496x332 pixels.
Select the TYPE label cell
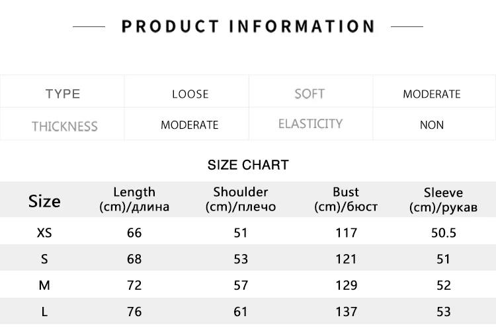62,92
